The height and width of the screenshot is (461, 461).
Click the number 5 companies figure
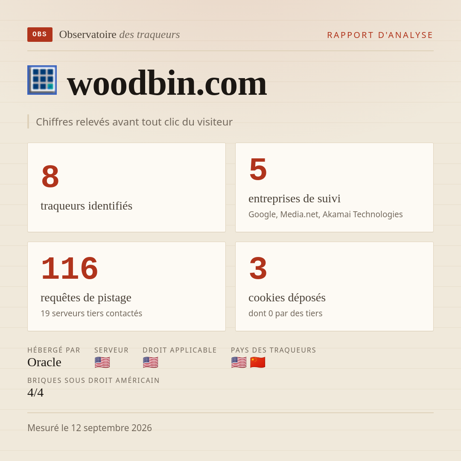(258, 169)
